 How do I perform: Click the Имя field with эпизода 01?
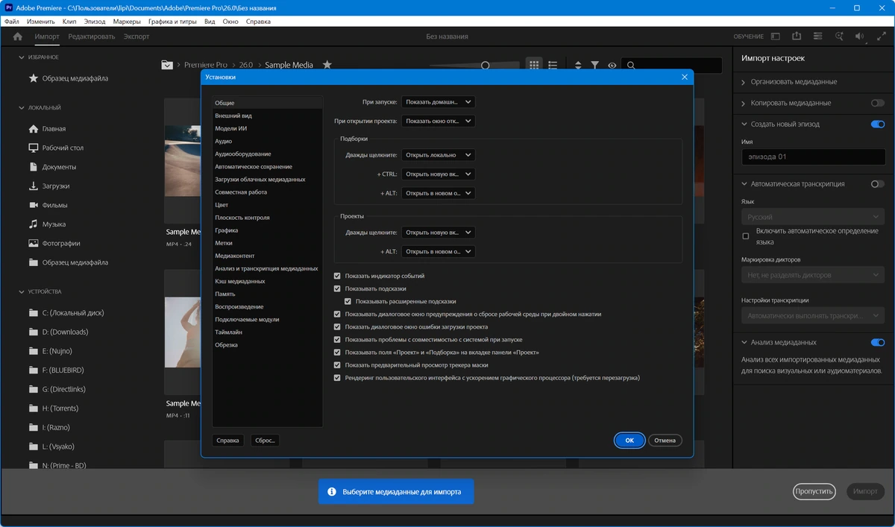pyautogui.click(x=813, y=157)
